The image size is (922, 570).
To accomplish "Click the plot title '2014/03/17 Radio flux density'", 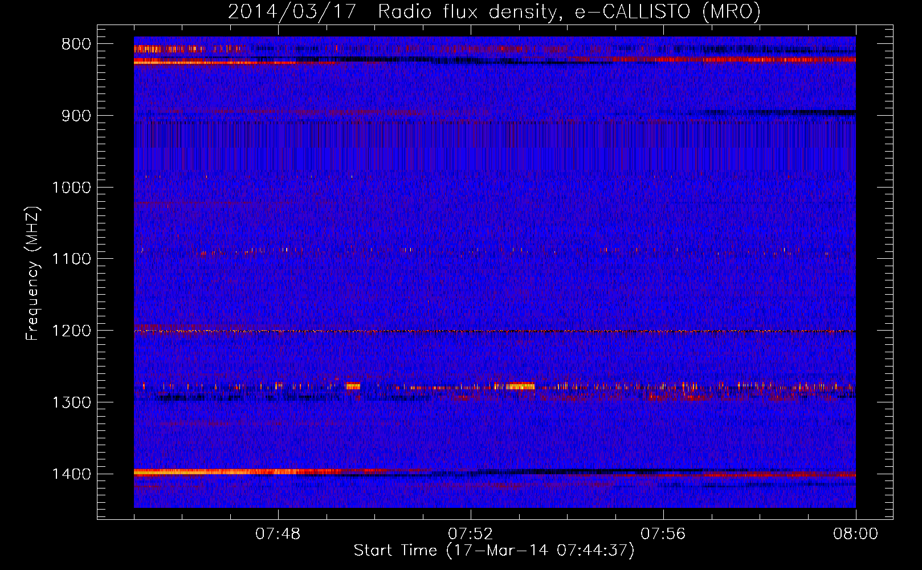I will [x=393, y=12].
